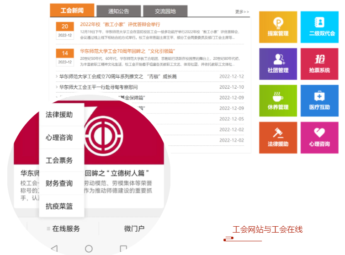
Task: Open the 法律援助 tile with gavel icon
Action: coord(278,138)
